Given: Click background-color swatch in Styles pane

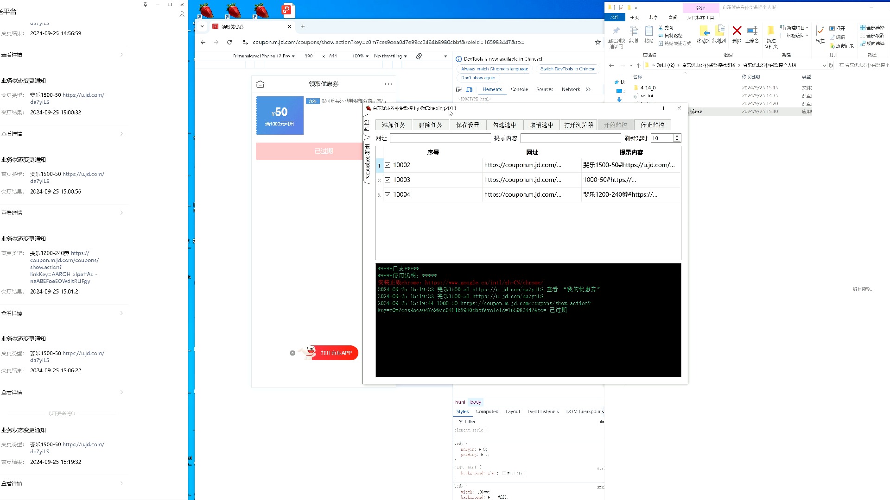Looking at the screenshot, I should coord(504,473).
